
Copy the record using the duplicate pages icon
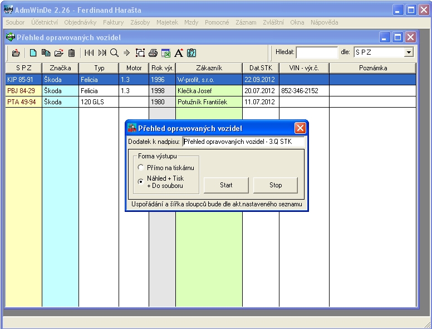[46, 53]
